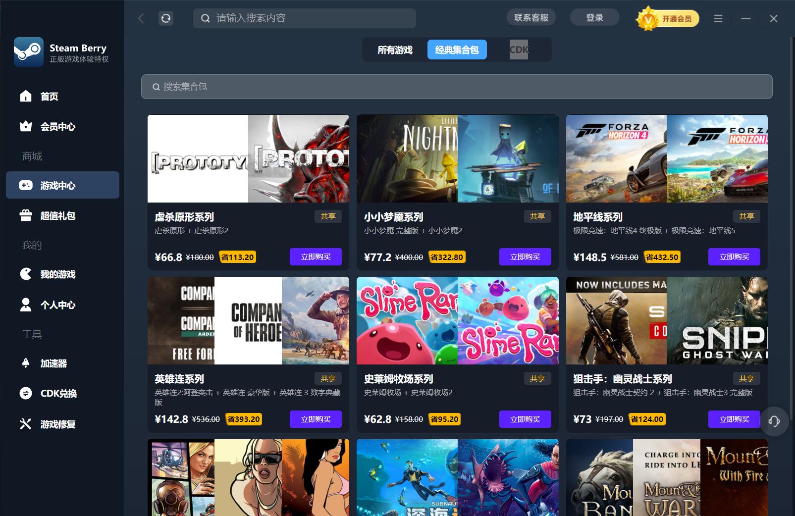The height and width of the screenshot is (516, 795).
Task: Open 游戏修复 in the sidebar
Action: click(62, 424)
